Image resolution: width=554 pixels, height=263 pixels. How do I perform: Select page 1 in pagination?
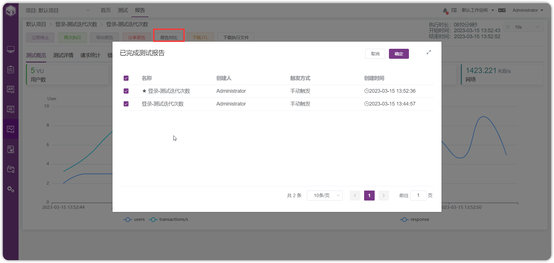(x=369, y=196)
